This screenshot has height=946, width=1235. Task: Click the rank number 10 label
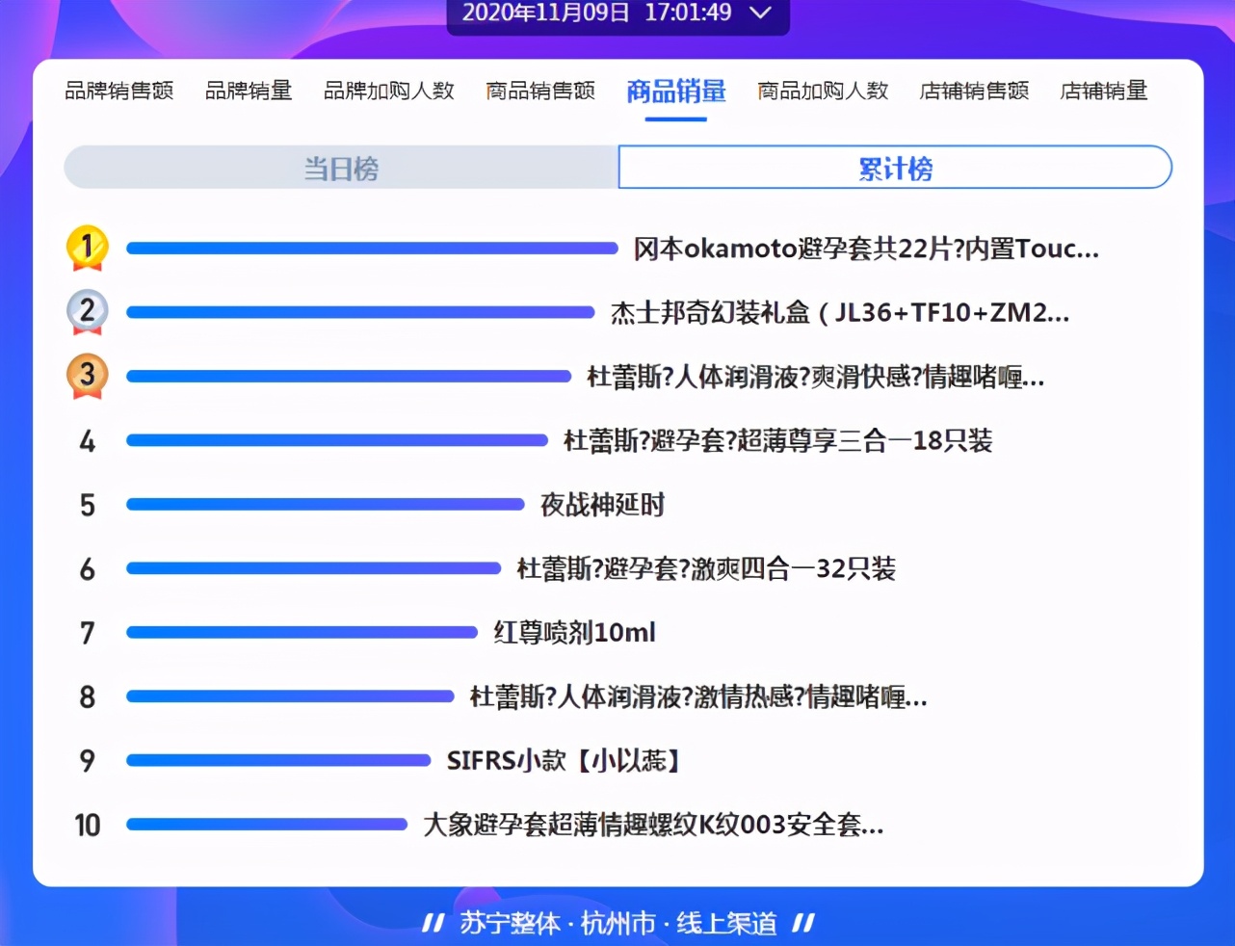(x=88, y=825)
